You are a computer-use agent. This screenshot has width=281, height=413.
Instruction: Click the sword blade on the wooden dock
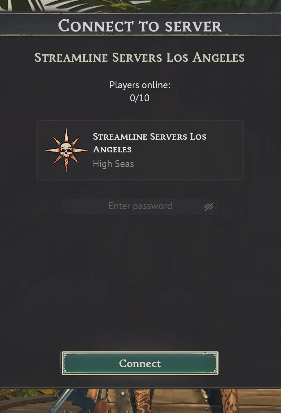pyautogui.click(x=59, y=401)
